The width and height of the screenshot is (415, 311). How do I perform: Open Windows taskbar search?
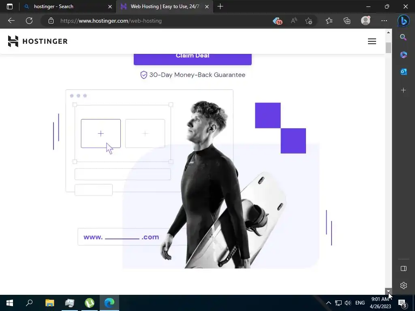pyautogui.click(x=29, y=303)
